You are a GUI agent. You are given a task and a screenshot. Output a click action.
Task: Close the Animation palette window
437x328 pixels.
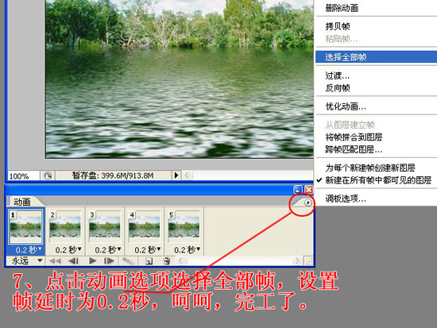pos(309,190)
